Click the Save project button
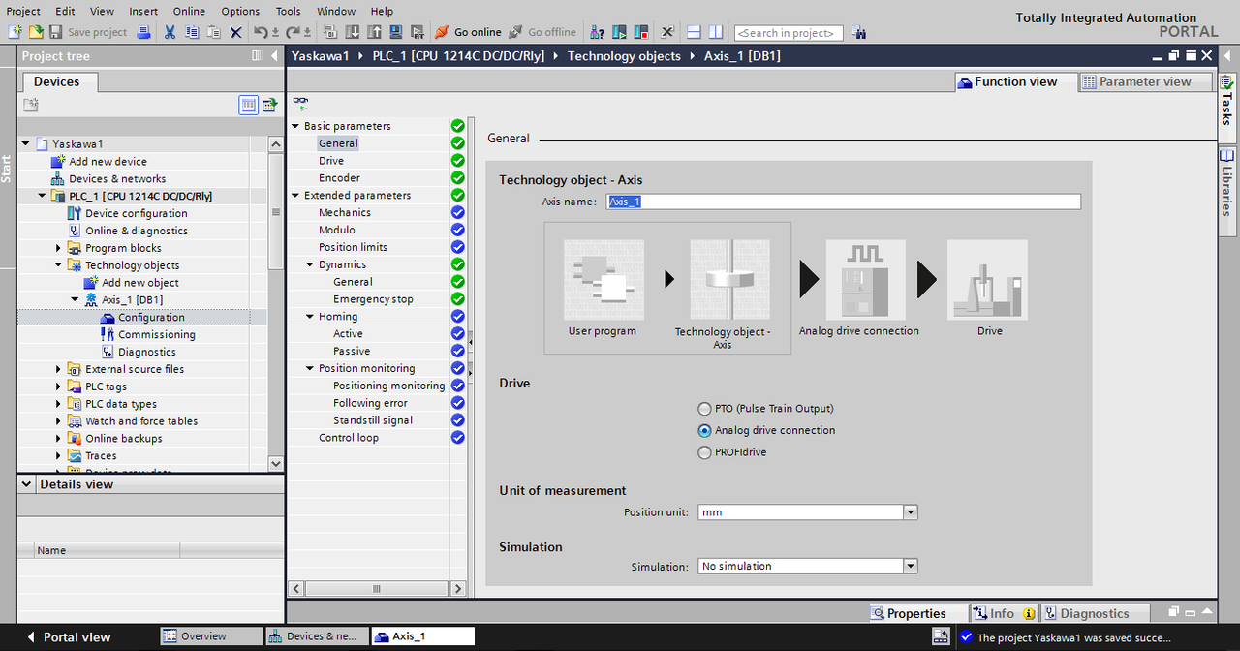Image resolution: width=1240 pixels, height=651 pixels. 89,32
